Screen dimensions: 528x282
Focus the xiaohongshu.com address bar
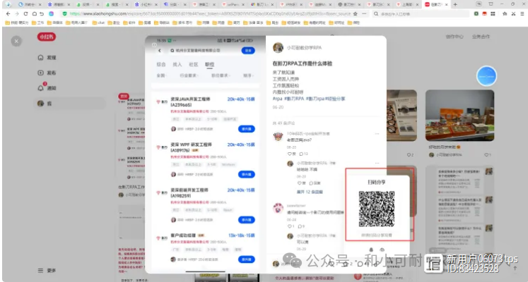(x=210, y=14)
